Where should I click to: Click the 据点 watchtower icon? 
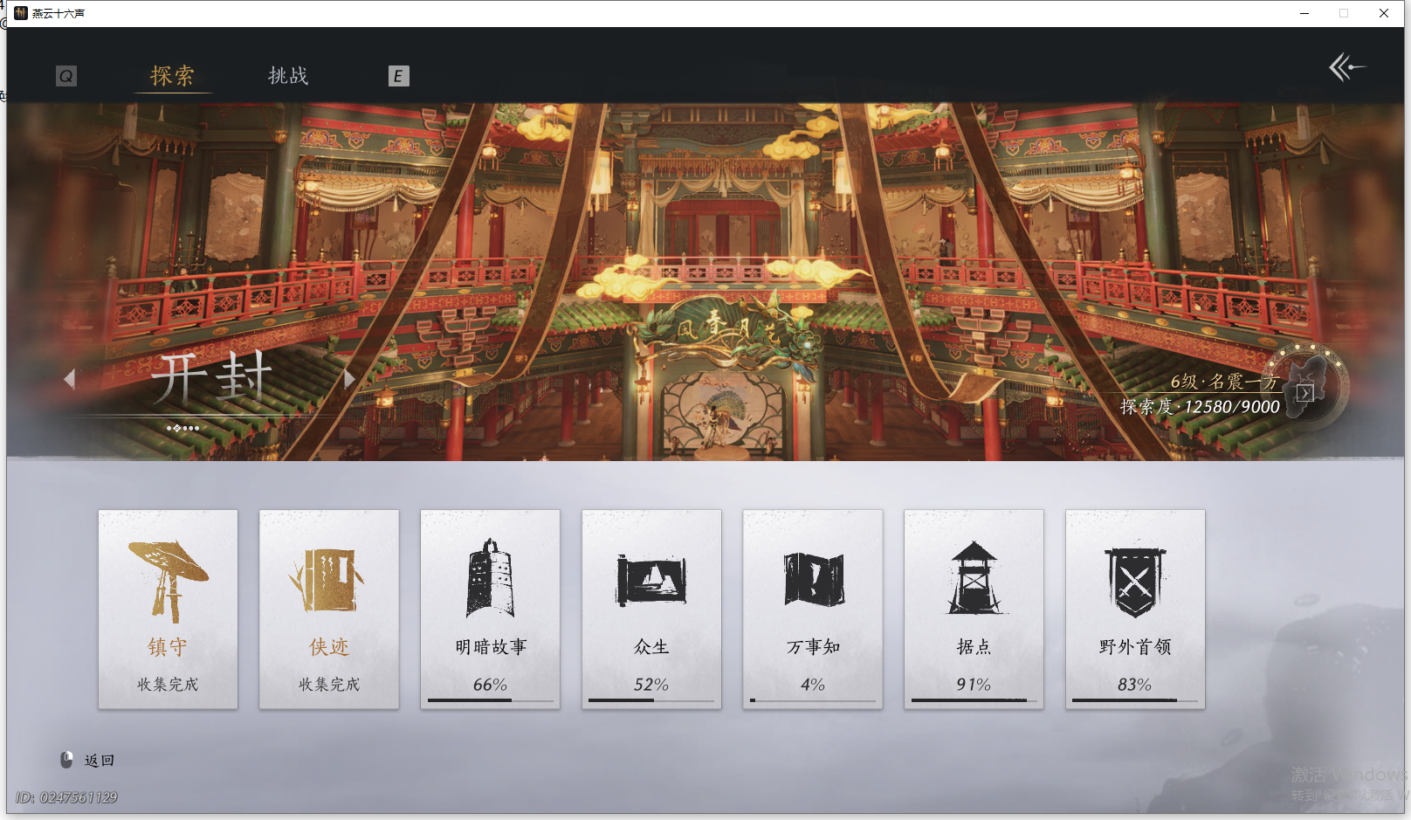click(x=974, y=576)
